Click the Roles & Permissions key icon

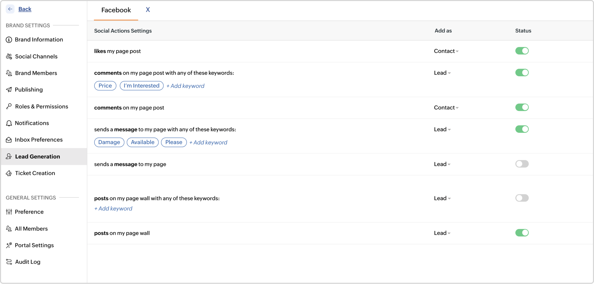click(x=9, y=106)
